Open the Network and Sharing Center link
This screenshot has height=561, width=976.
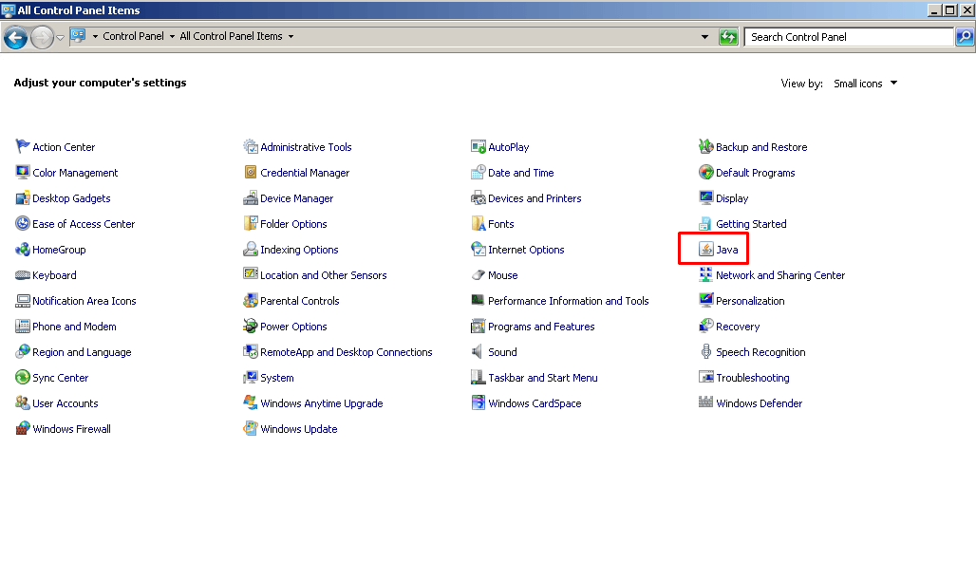(x=779, y=275)
